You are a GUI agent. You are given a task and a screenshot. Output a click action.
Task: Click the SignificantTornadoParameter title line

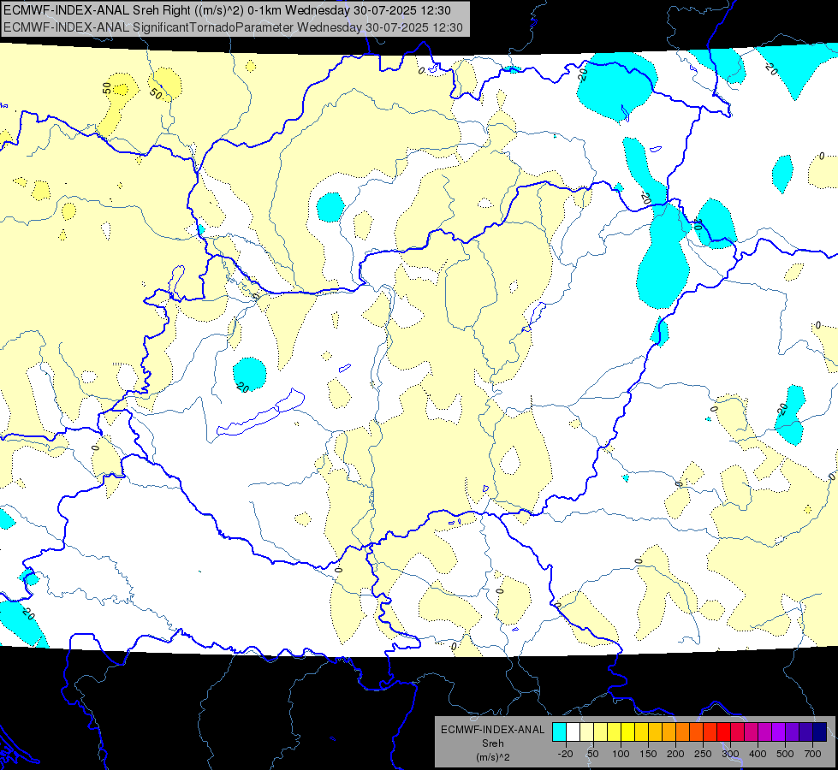233,27
